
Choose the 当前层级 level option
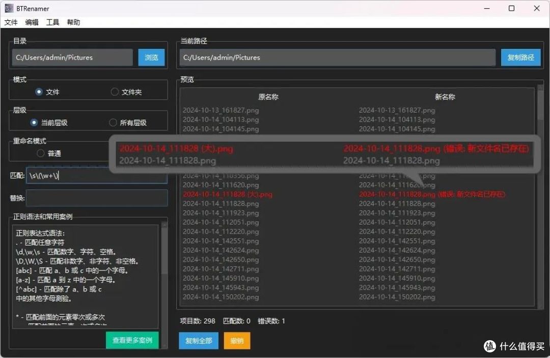tap(34, 123)
